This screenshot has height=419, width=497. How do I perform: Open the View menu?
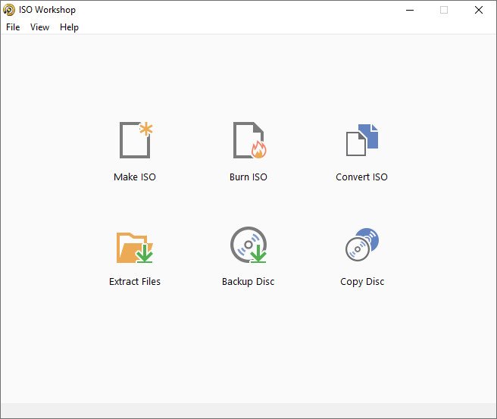point(39,27)
